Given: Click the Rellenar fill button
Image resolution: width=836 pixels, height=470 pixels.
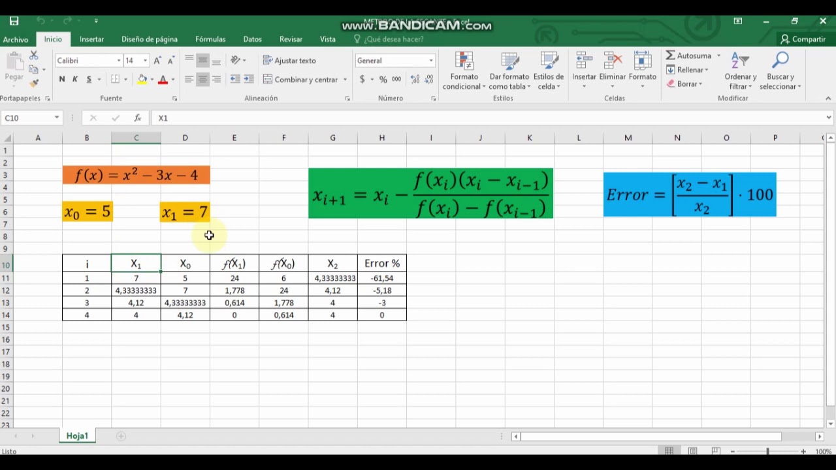Looking at the screenshot, I should 687,70.
